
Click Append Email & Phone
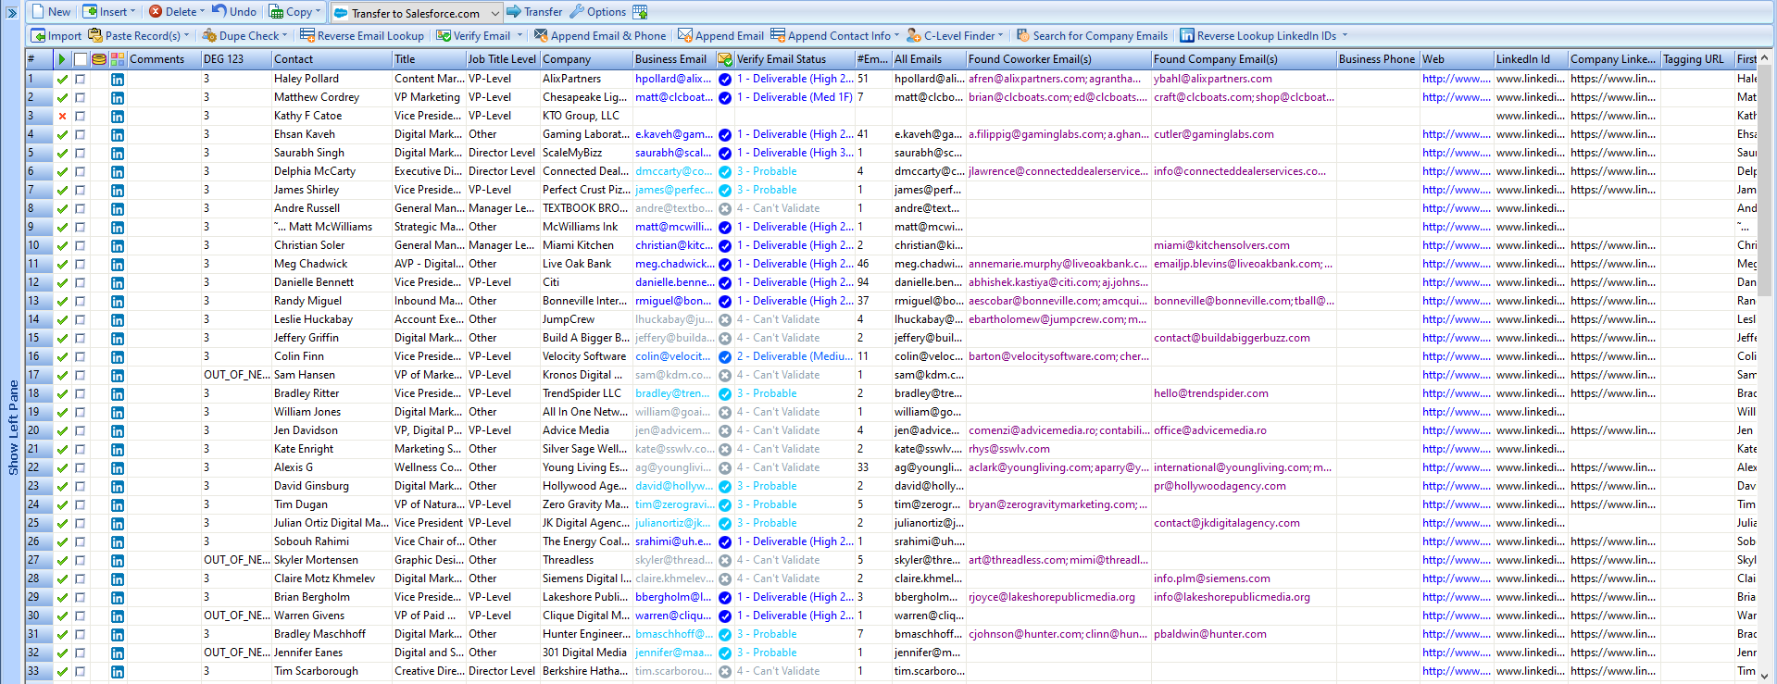point(600,36)
